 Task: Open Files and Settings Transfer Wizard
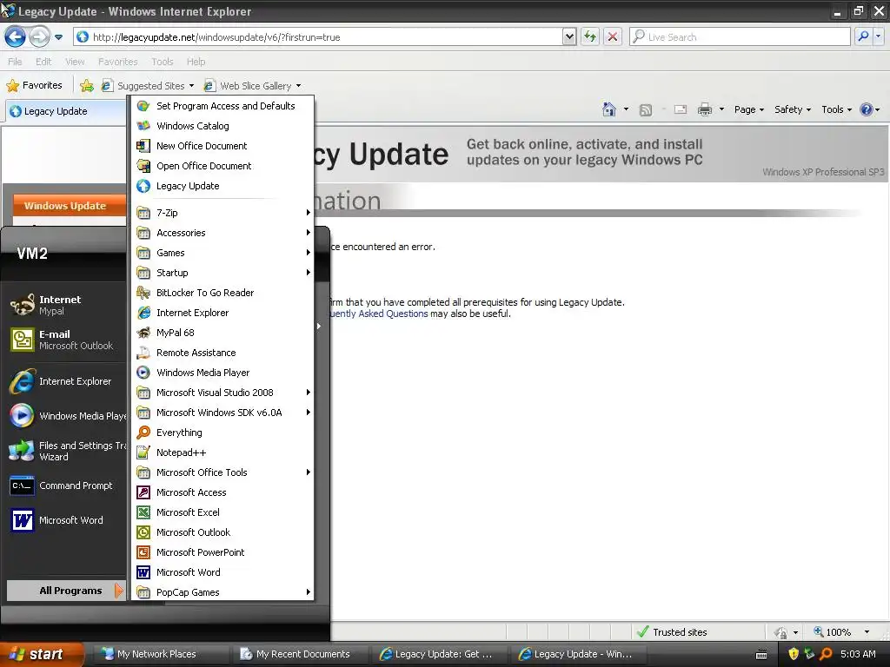(x=66, y=451)
